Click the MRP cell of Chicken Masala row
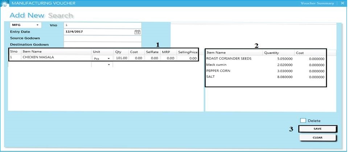The height and width of the screenshot is (152, 348). [168, 58]
